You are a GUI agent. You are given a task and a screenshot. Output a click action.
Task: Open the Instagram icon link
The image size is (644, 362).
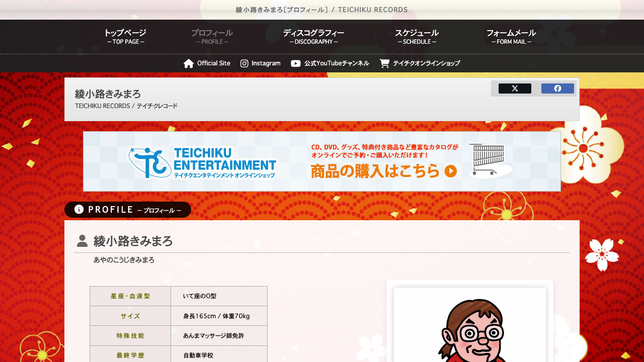coord(245,63)
